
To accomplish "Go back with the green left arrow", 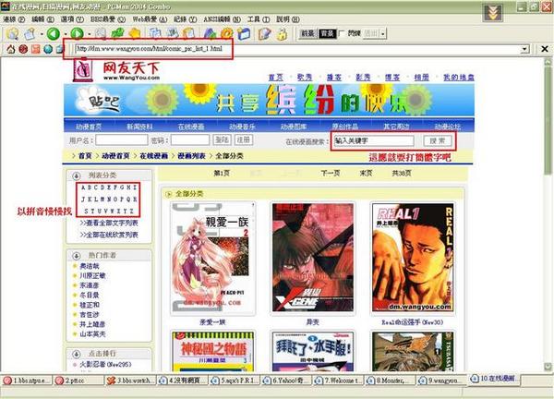I will point(54,33).
